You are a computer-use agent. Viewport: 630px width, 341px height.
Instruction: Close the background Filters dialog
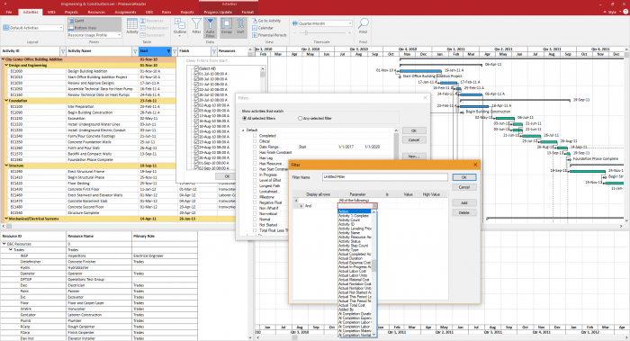425,97
